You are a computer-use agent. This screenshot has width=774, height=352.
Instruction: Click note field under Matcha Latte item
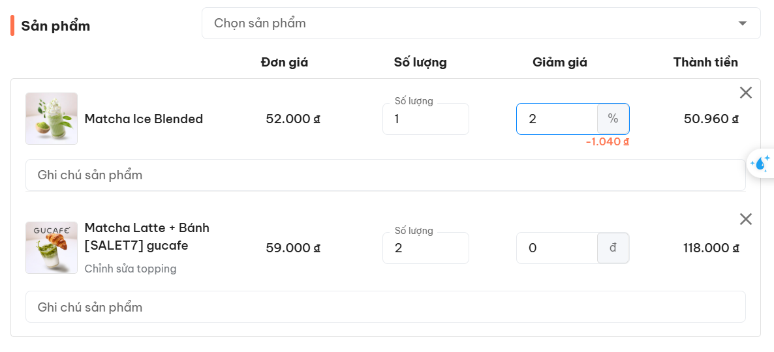point(385,307)
